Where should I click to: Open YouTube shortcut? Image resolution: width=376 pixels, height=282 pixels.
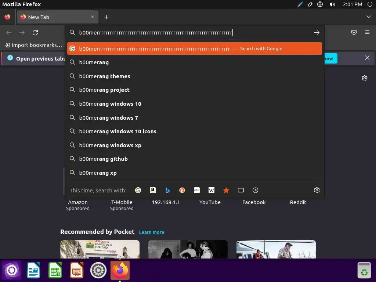(210, 202)
